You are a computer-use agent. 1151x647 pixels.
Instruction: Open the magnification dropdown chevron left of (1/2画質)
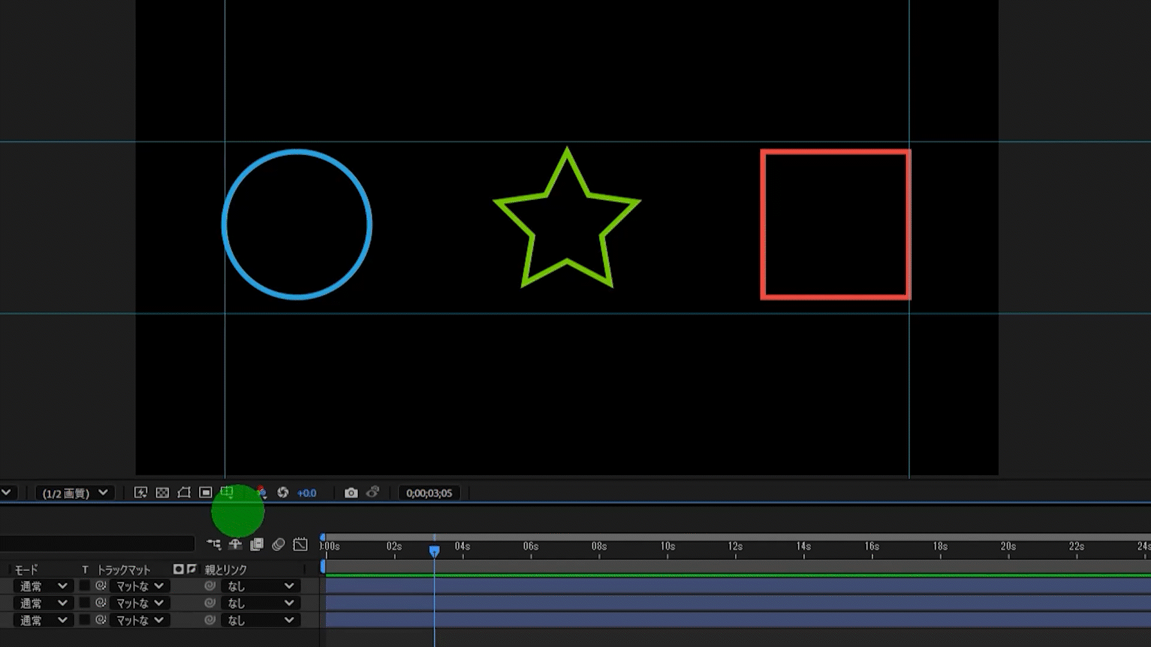coord(6,492)
